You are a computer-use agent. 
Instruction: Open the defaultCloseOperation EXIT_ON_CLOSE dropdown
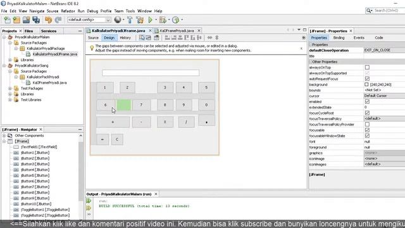click(384, 50)
